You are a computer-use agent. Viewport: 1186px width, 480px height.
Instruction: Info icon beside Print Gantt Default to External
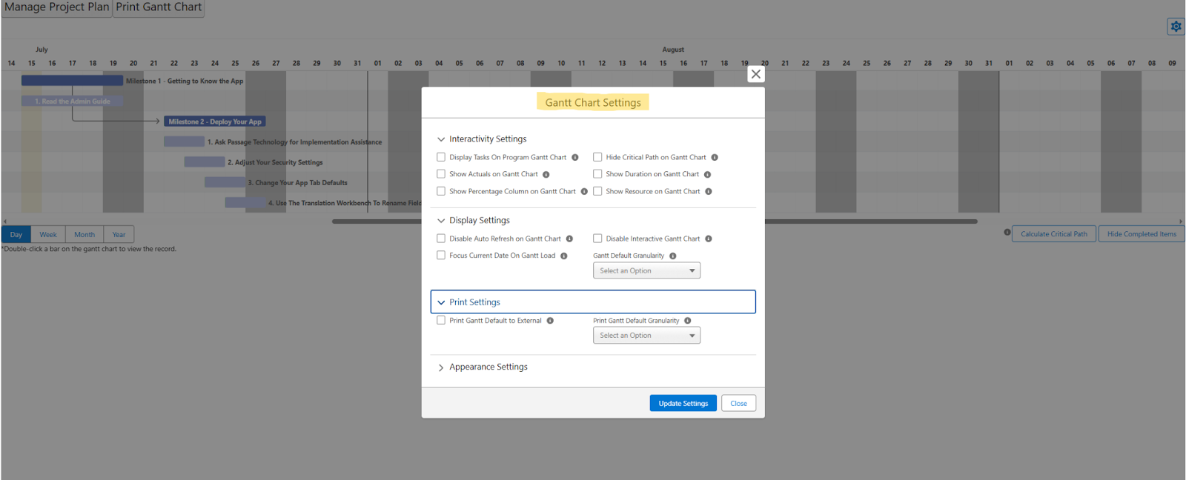pos(550,321)
